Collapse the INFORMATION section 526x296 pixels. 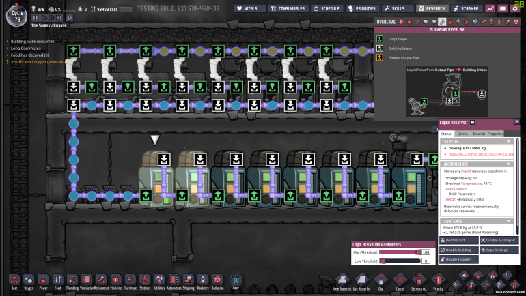coord(508,164)
